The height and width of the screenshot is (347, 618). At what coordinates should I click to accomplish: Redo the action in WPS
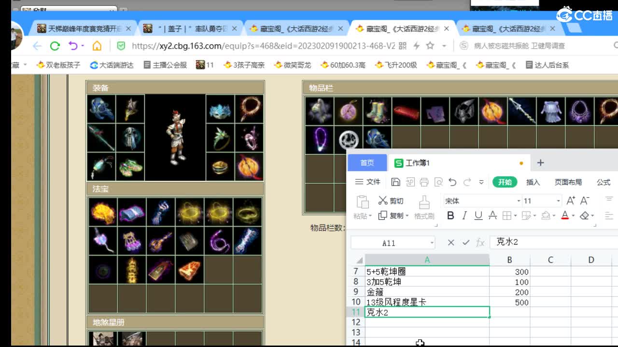467,182
